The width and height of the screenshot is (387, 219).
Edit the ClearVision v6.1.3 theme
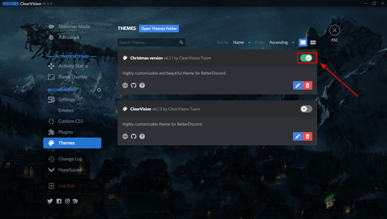point(298,136)
